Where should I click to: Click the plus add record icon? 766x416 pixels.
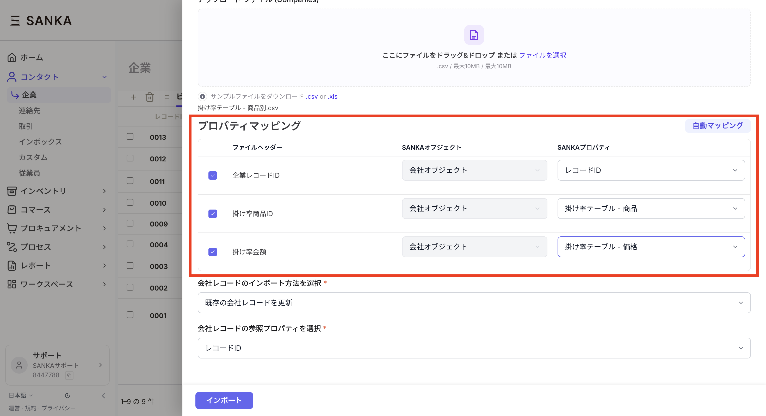pyautogui.click(x=133, y=97)
